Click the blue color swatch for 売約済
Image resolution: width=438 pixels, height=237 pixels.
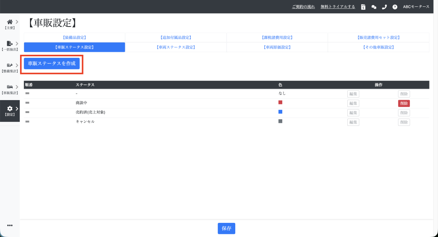tap(281, 112)
